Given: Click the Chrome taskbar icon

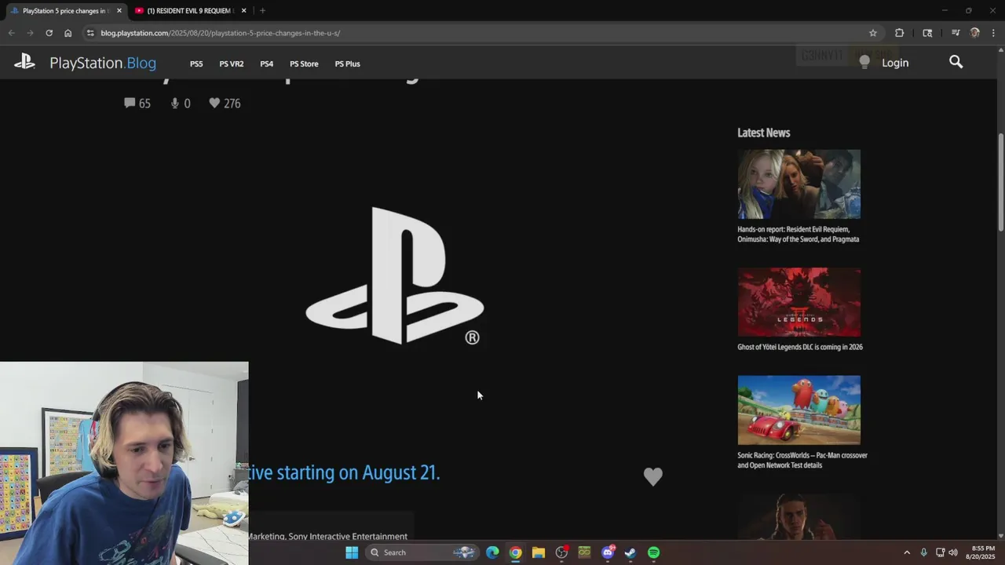Looking at the screenshot, I should pos(515,552).
